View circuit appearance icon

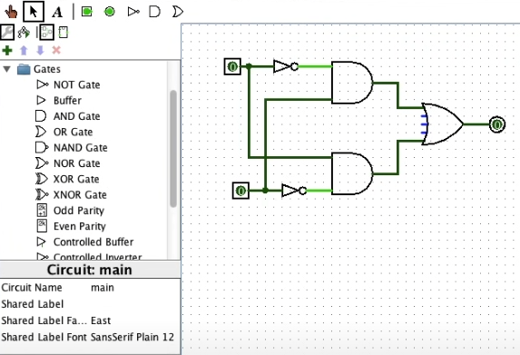[x=63, y=33]
